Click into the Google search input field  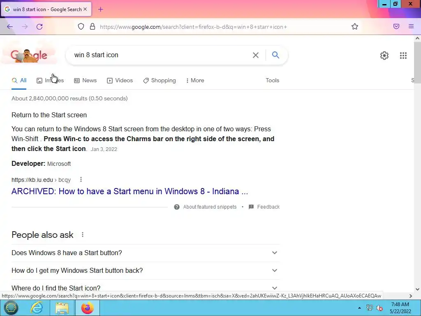(161, 55)
